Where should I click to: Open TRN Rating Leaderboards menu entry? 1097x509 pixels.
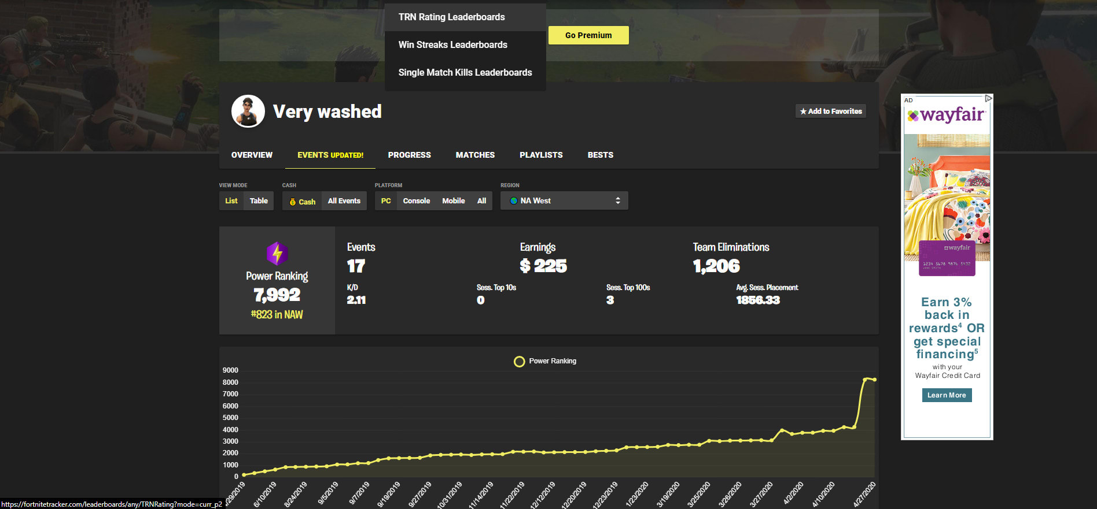[465, 17]
